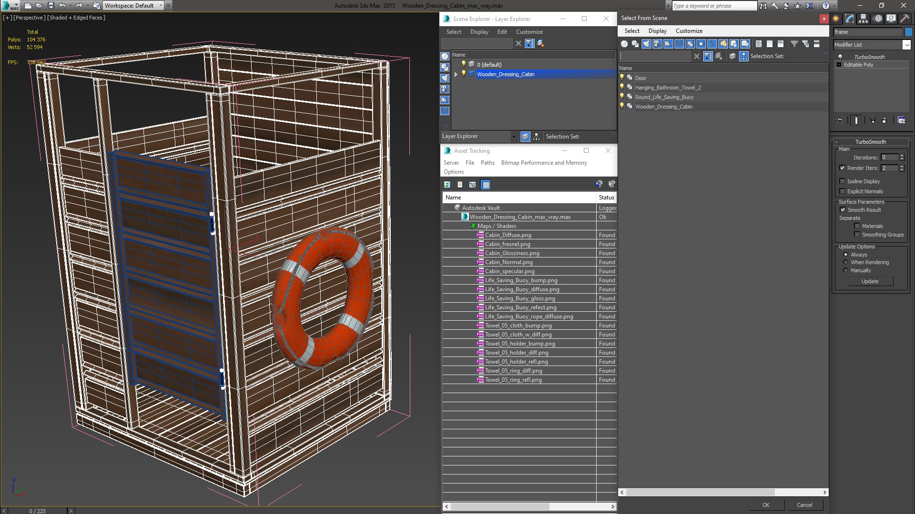
Task: Open the Layer Explorer dropdown arrow
Action: pos(514,137)
